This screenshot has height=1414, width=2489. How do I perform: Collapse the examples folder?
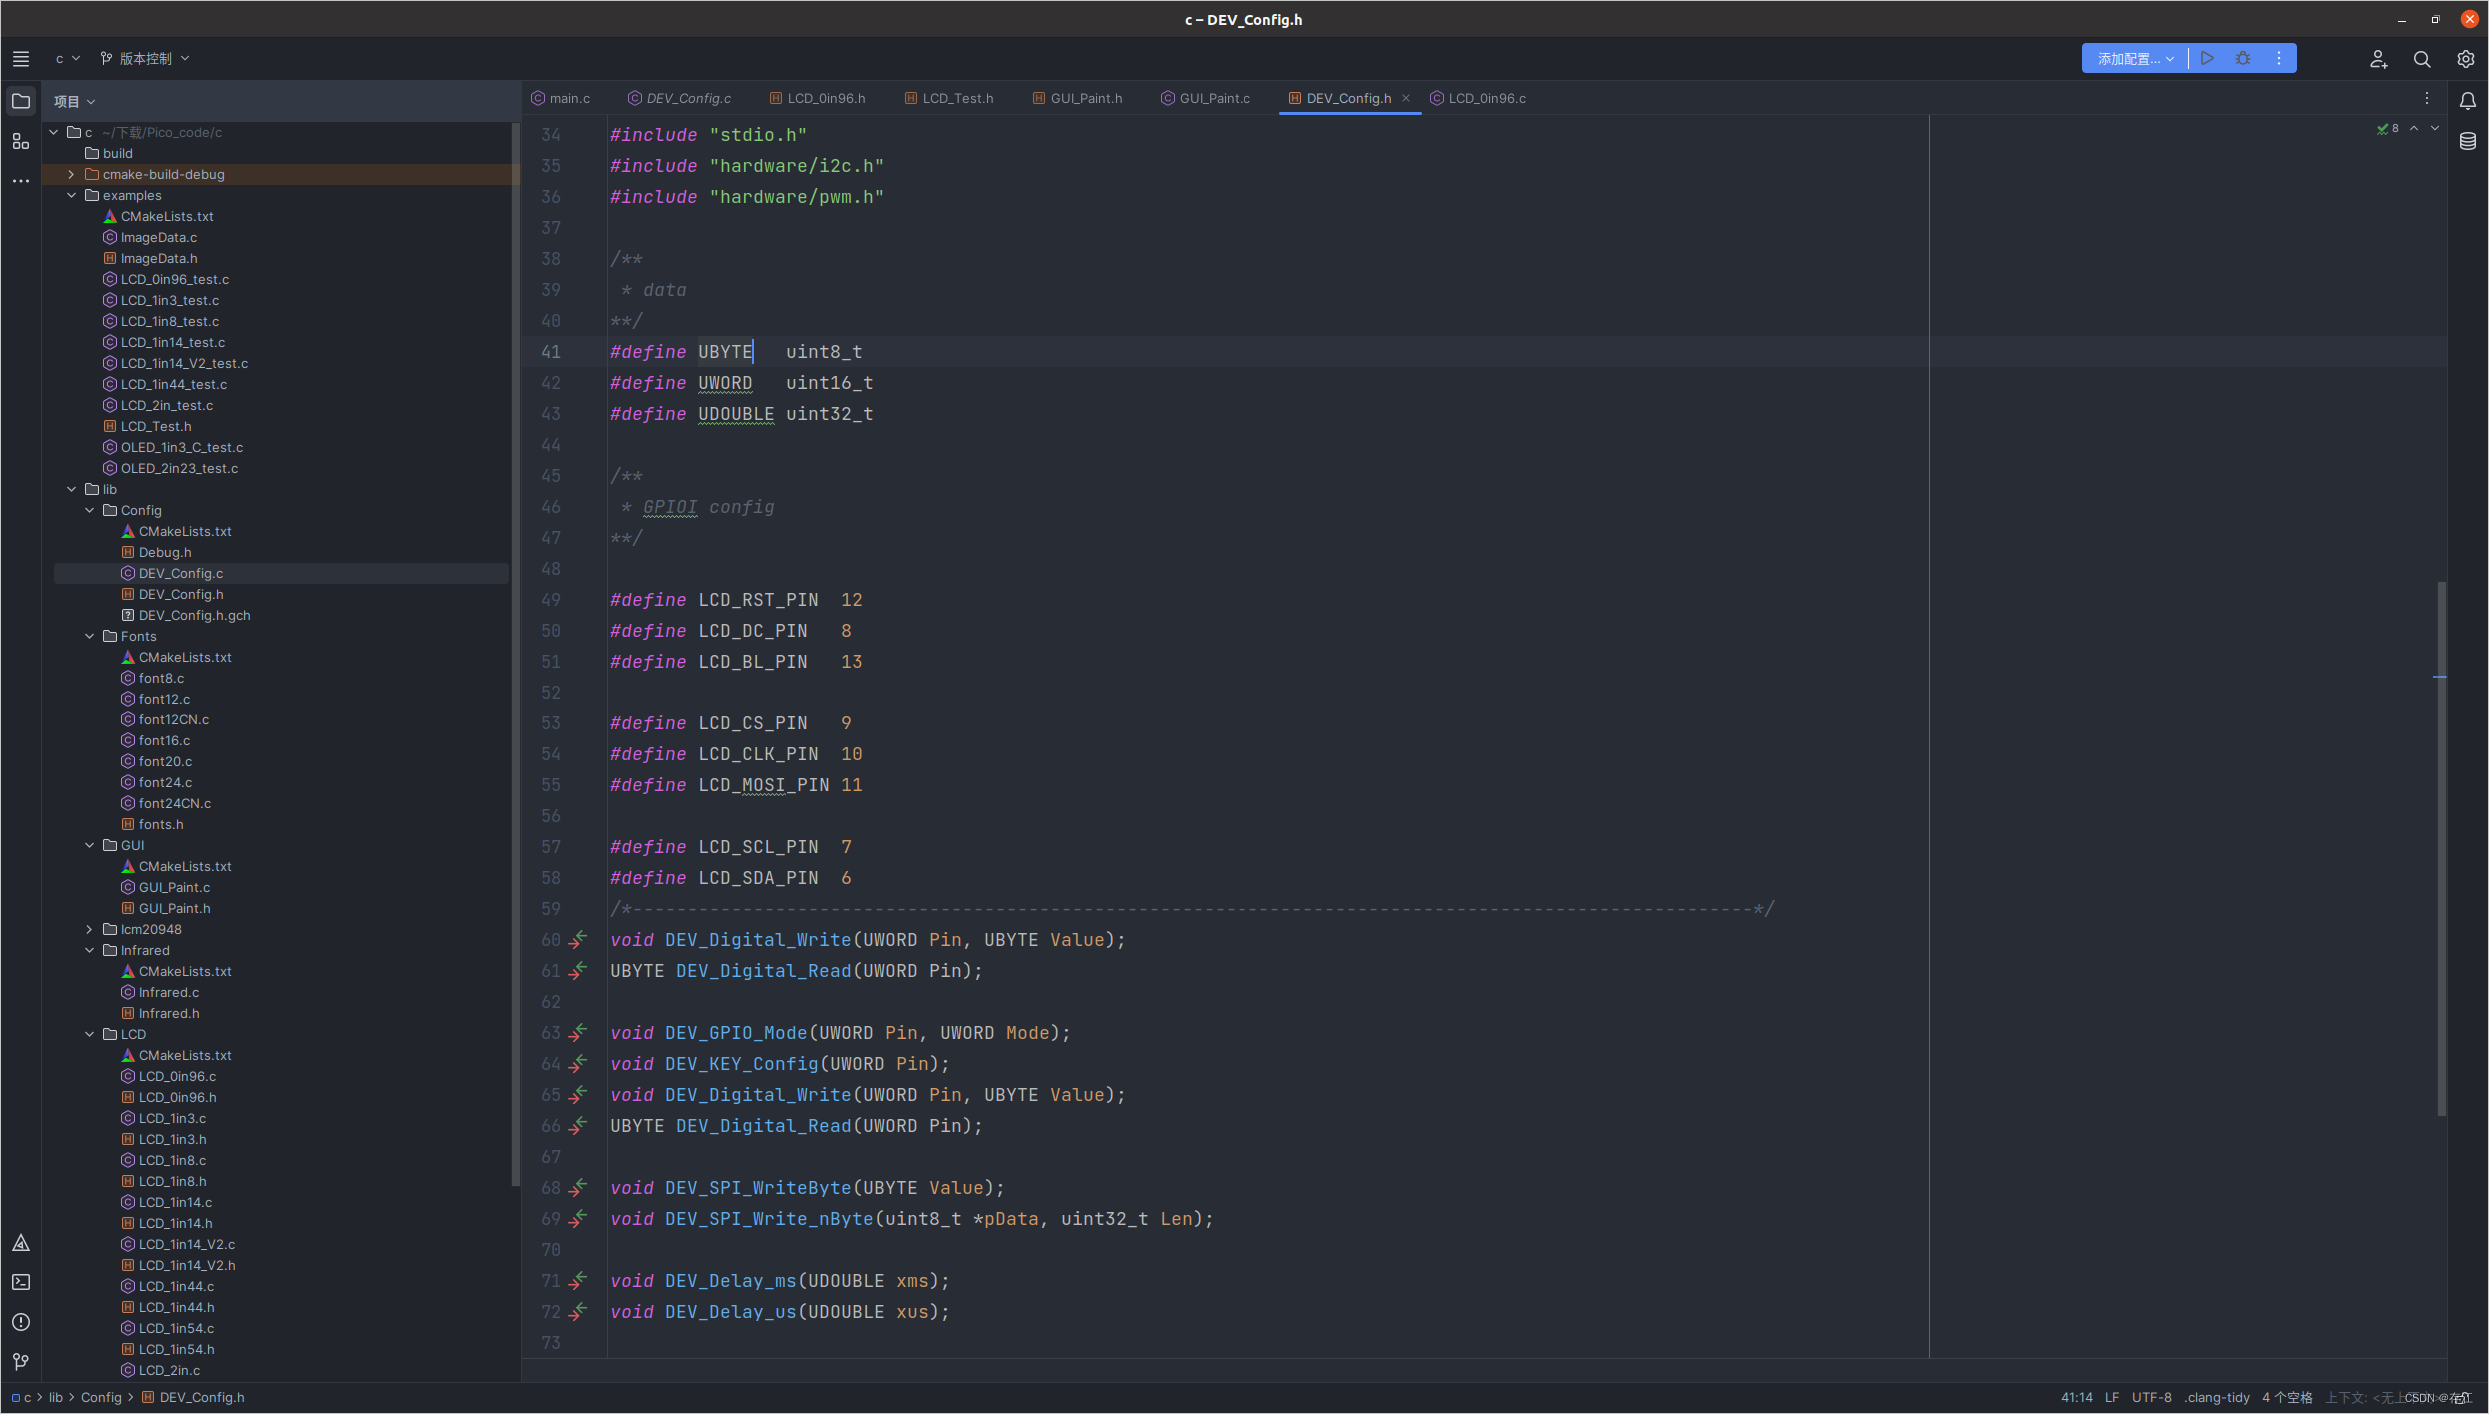point(72,196)
